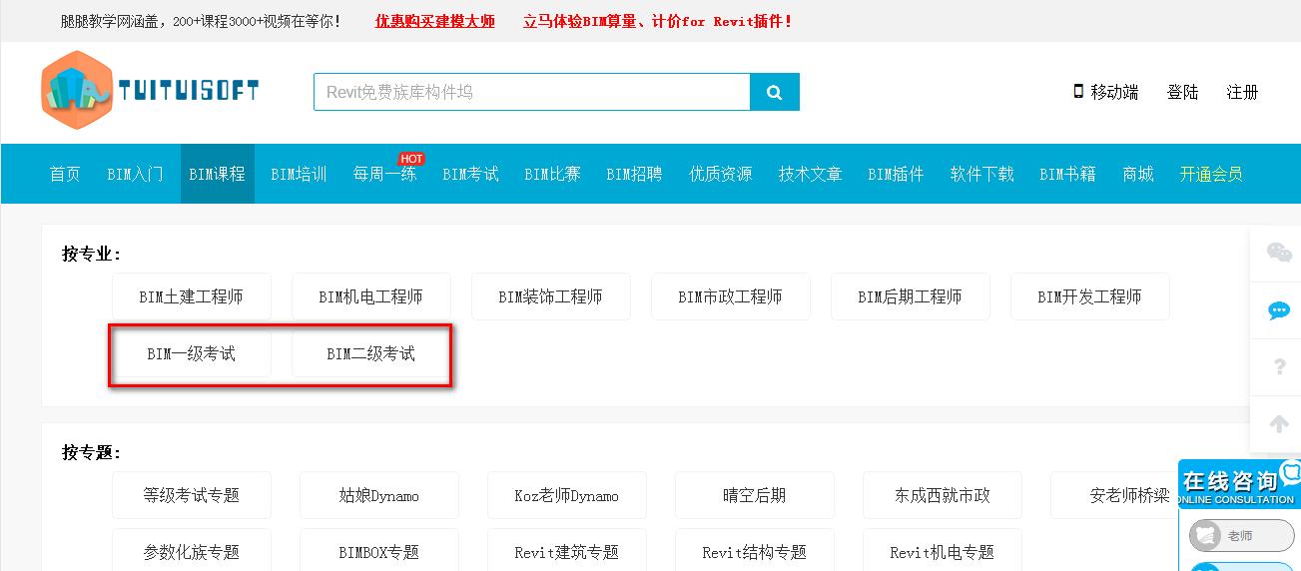Open the WeChat icon in side panel
1301x571 pixels.
[1278, 253]
